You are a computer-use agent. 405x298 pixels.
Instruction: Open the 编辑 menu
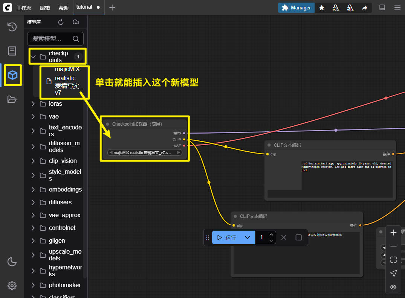(x=45, y=8)
